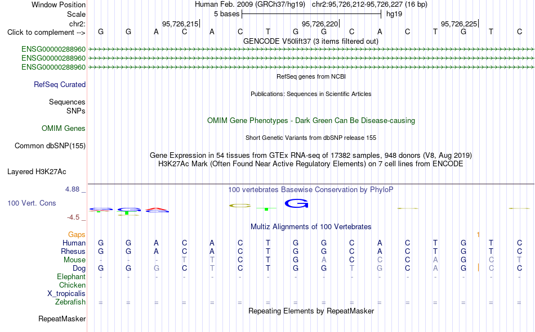
Task: Click the red A conservation logo letter
Action: tap(157, 209)
